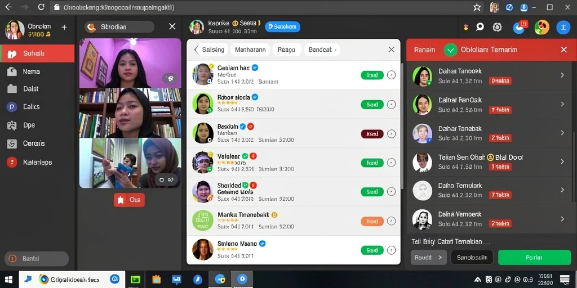Click the Sanclosuiih button
The image size is (577, 288).
472,258
